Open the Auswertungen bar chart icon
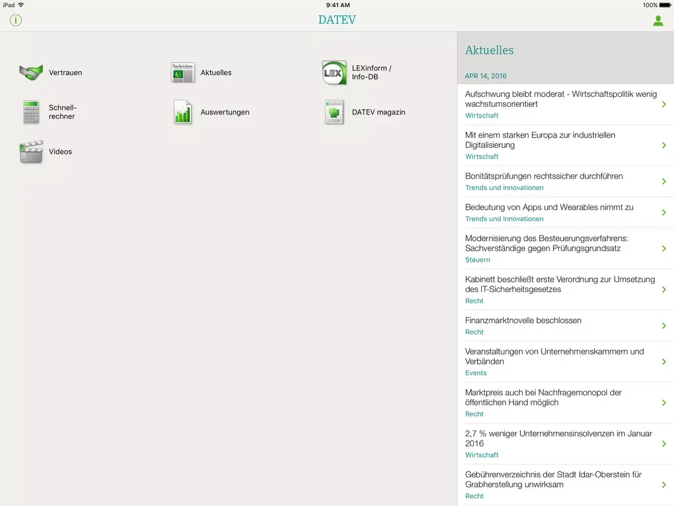 point(183,112)
